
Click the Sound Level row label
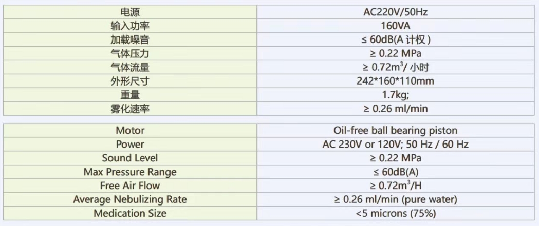(130, 158)
